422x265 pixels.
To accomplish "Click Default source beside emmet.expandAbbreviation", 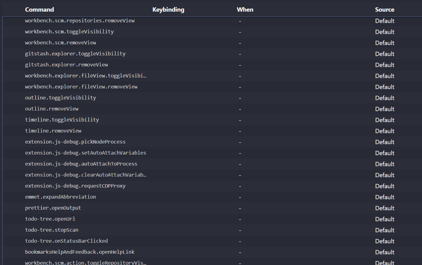I will pos(385,197).
